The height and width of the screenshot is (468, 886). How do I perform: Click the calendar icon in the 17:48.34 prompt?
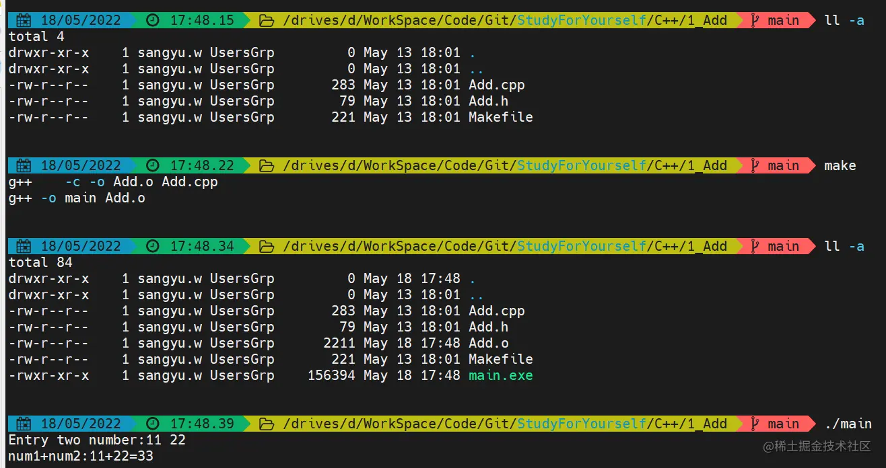pyautogui.click(x=24, y=246)
